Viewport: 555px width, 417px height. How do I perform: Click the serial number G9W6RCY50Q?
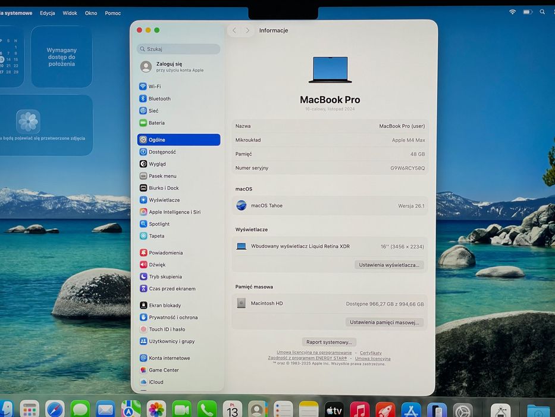click(407, 168)
